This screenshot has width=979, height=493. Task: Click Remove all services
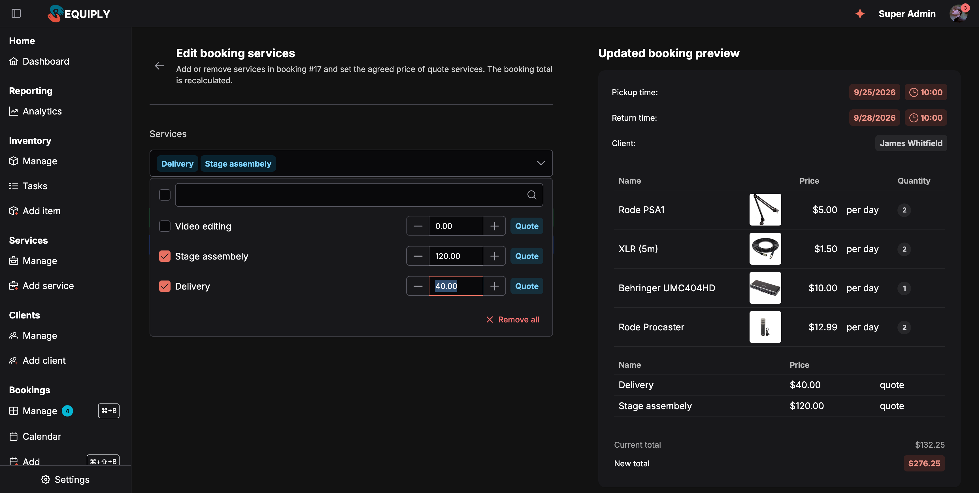click(513, 320)
